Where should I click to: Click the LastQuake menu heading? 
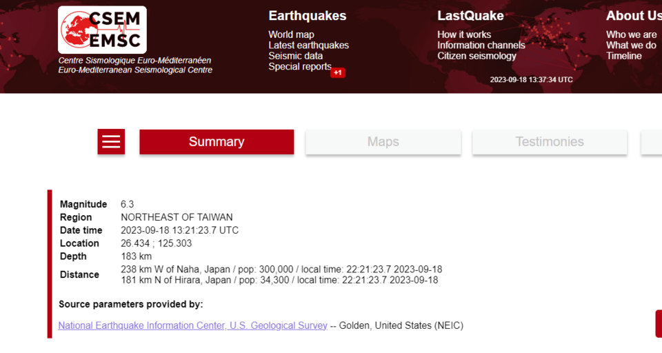point(470,16)
